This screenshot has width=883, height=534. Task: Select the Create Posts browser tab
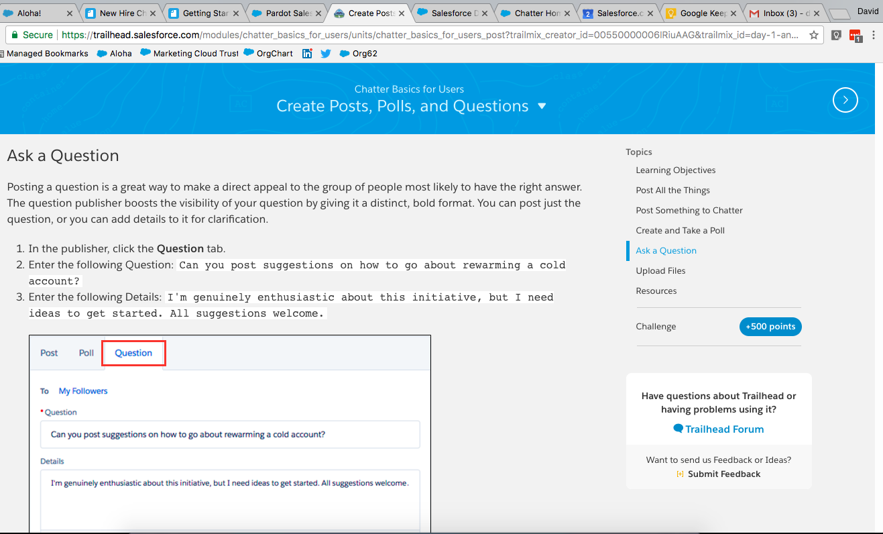pos(371,13)
